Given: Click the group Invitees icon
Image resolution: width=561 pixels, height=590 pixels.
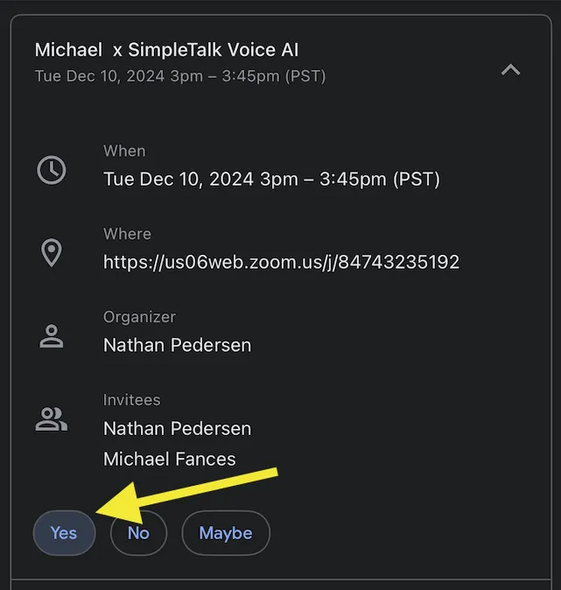Looking at the screenshot, I should coord(52,418).
